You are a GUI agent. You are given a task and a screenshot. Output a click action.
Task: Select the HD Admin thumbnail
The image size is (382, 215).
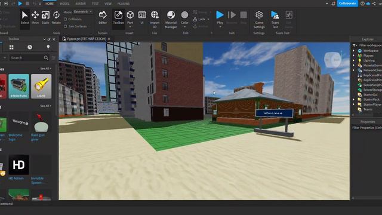tap(19, 165)
